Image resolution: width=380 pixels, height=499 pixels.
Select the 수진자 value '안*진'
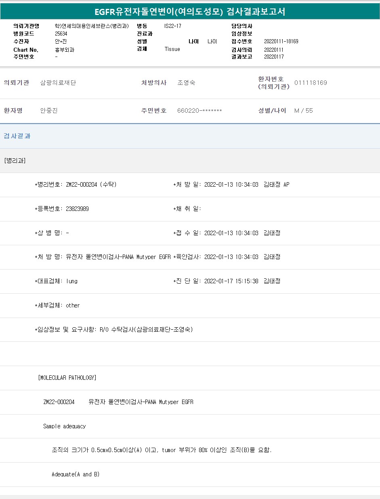point(61,41)
